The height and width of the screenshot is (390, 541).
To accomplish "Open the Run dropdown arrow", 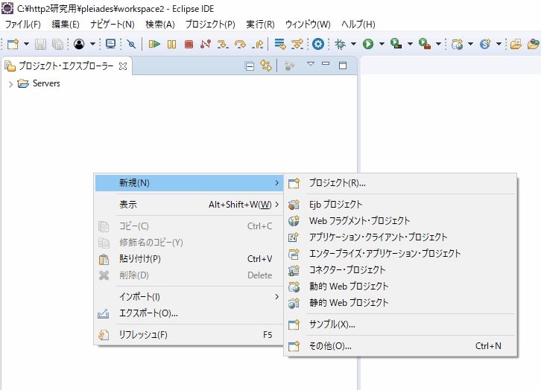I will pyautogui.click(x=382, y=44).
